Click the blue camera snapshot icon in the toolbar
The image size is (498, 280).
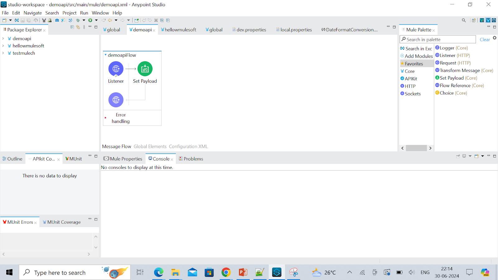click(x=57, y=20)
